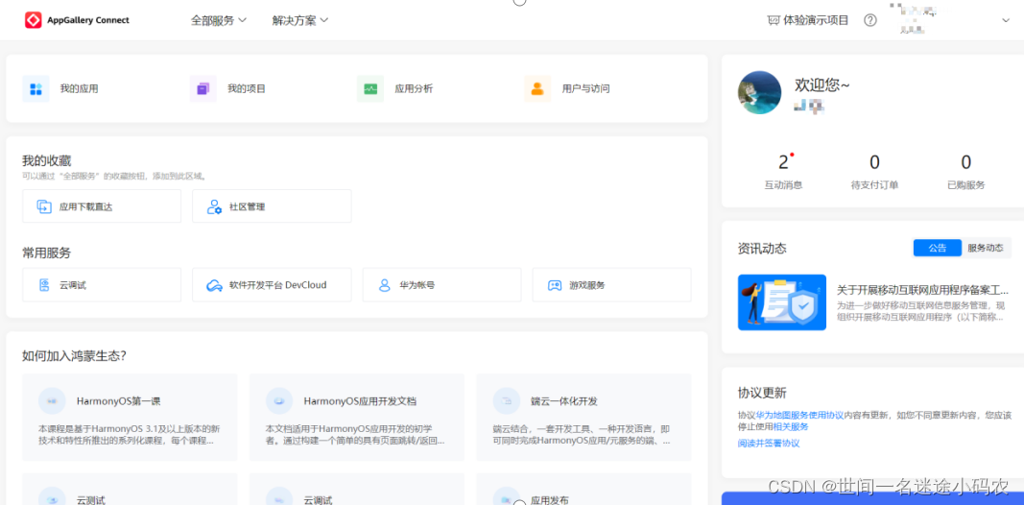Click the HarmonyOS第一课 card icon
This screenshot has height=505, width=1024.
tap(52, 401)
